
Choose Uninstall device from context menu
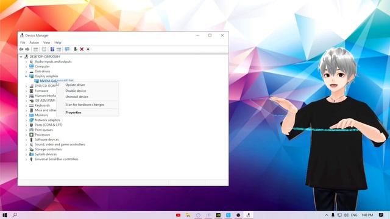tap(77, 97)
